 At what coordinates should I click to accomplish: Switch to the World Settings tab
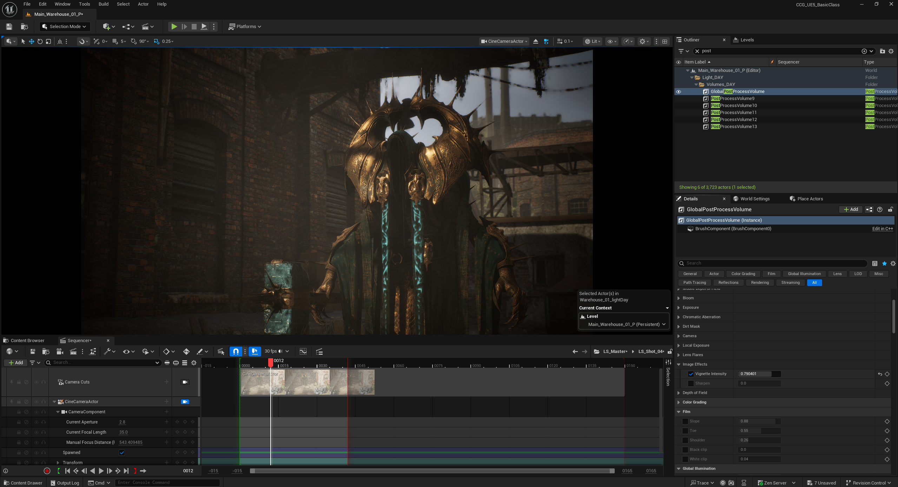tap(755, 199)
